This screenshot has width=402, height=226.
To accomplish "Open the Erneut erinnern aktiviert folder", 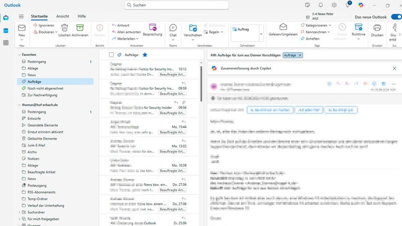I will click(x=55, y=132).
